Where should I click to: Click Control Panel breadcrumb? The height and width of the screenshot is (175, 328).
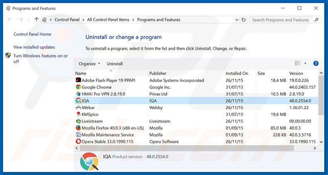point(67,20)
